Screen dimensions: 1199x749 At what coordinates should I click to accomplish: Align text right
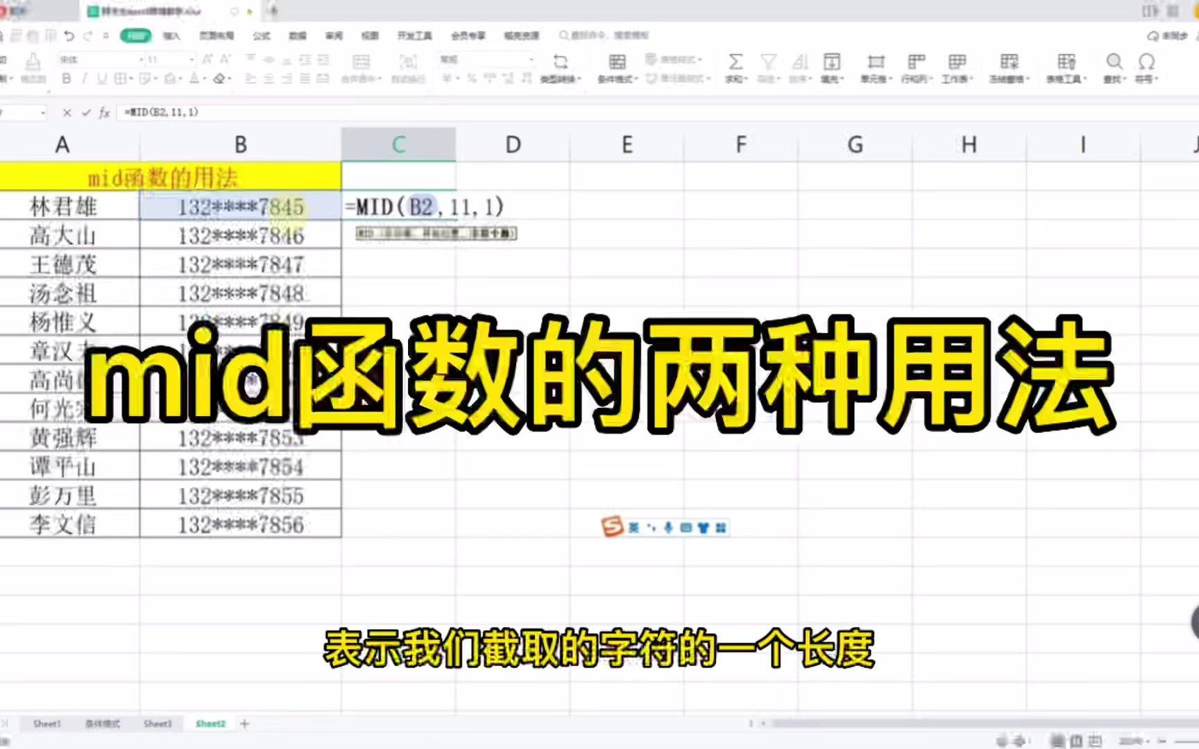[x=287, y=78]
